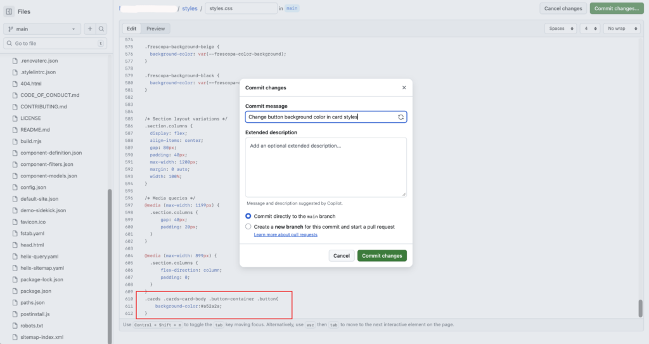Open the file search magnifier icon
The image size is (649, 344).
click(101, 29)
